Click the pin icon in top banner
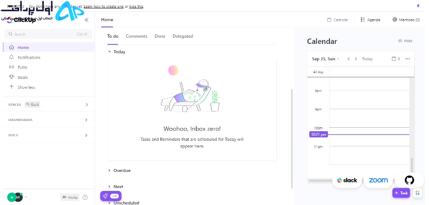The image size is (429, 205). click(418, 6)
